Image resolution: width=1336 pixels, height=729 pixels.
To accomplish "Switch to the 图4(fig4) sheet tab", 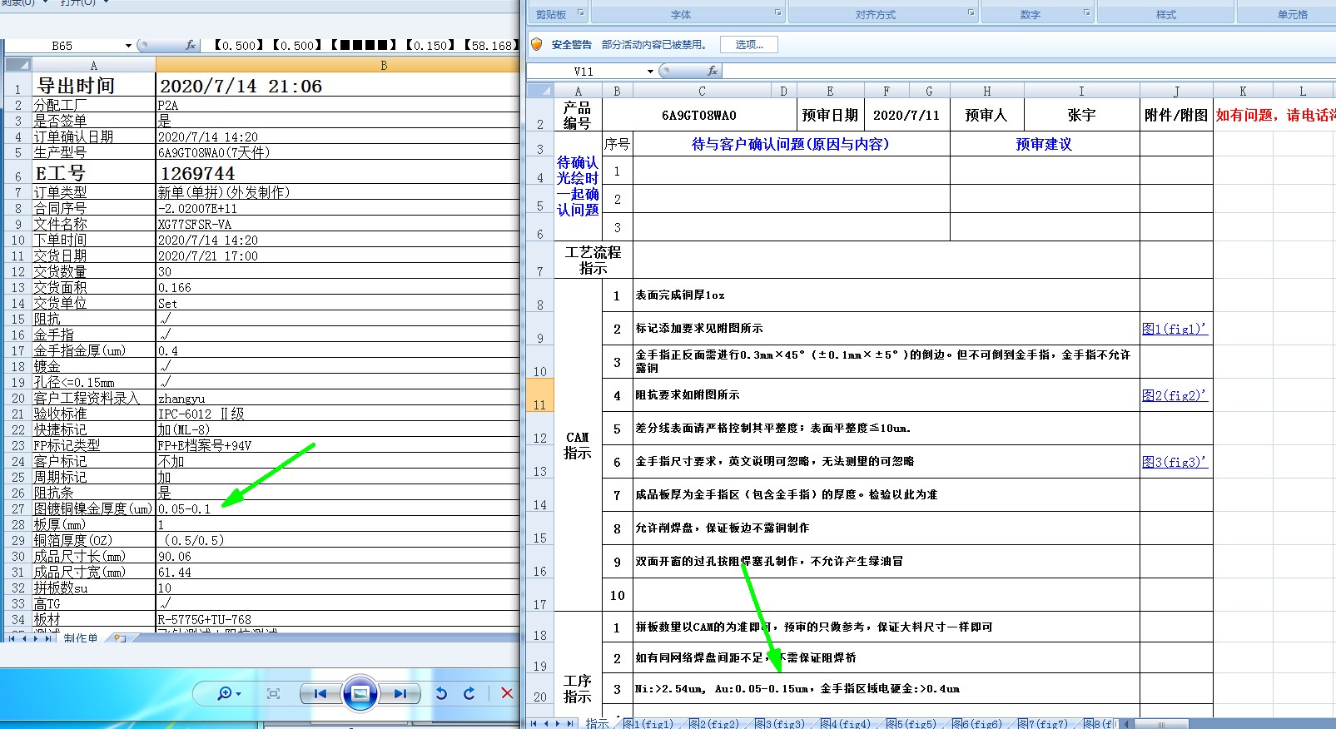I will point(846,723).
